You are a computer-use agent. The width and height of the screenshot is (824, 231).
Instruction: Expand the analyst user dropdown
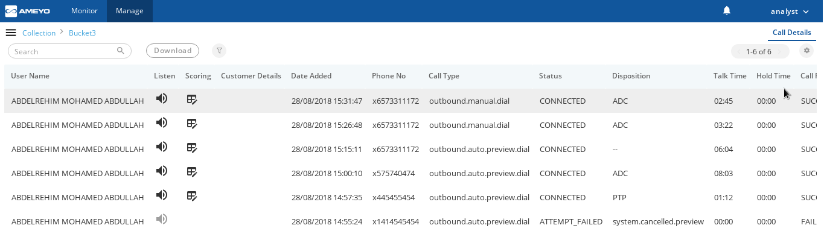tap(790, 11)
